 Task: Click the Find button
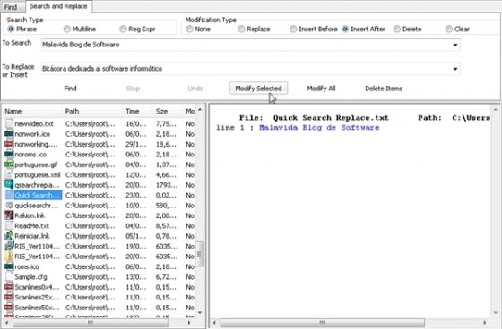click(x=70, y=89)
